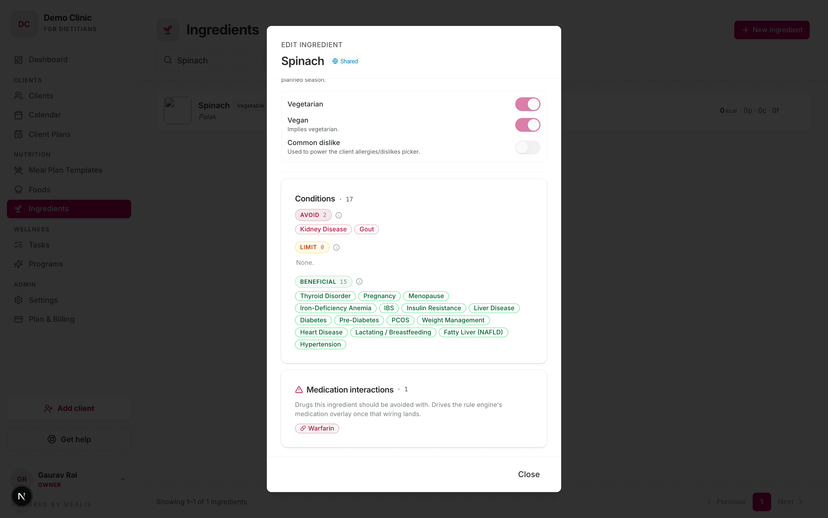Image resolution: width=828 pixels, height=518 pixels.
Task: Click the Plan & Billing card icon
Action: (x=18, y=319)
